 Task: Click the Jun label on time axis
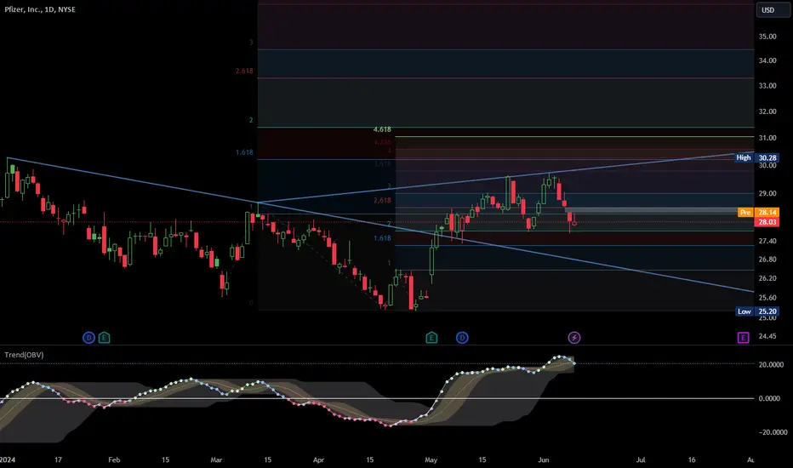coord(543,459)
